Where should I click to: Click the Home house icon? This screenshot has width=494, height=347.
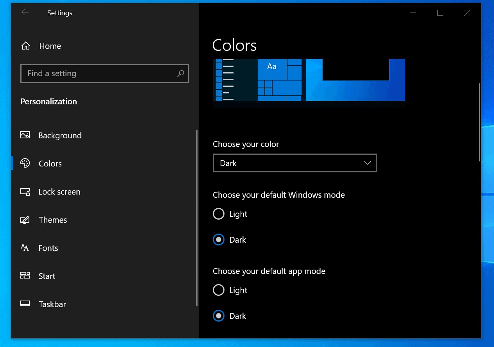(25, 46)
